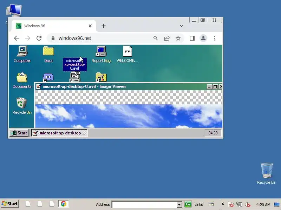The height and width of the screenshot is (210, 281).
Task: Click the 04:20 clock in Windows 96
Action: [x=213, y=133]
